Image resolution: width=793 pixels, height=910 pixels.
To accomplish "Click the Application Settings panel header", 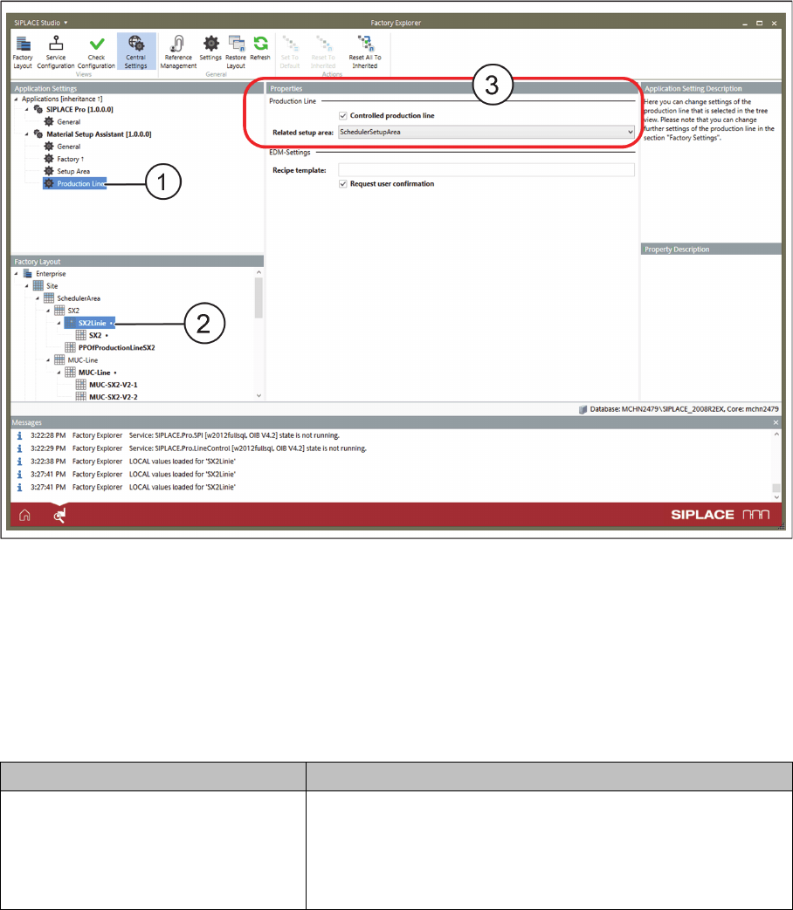I will 137,88.
